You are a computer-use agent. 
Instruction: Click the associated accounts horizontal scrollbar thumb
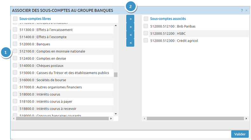(195, 118)
